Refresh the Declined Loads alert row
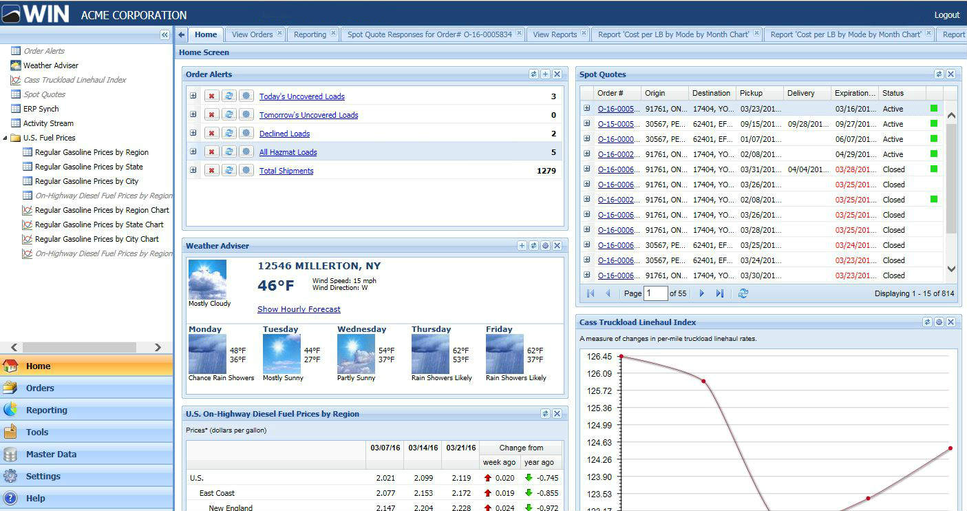 (229, 134)
